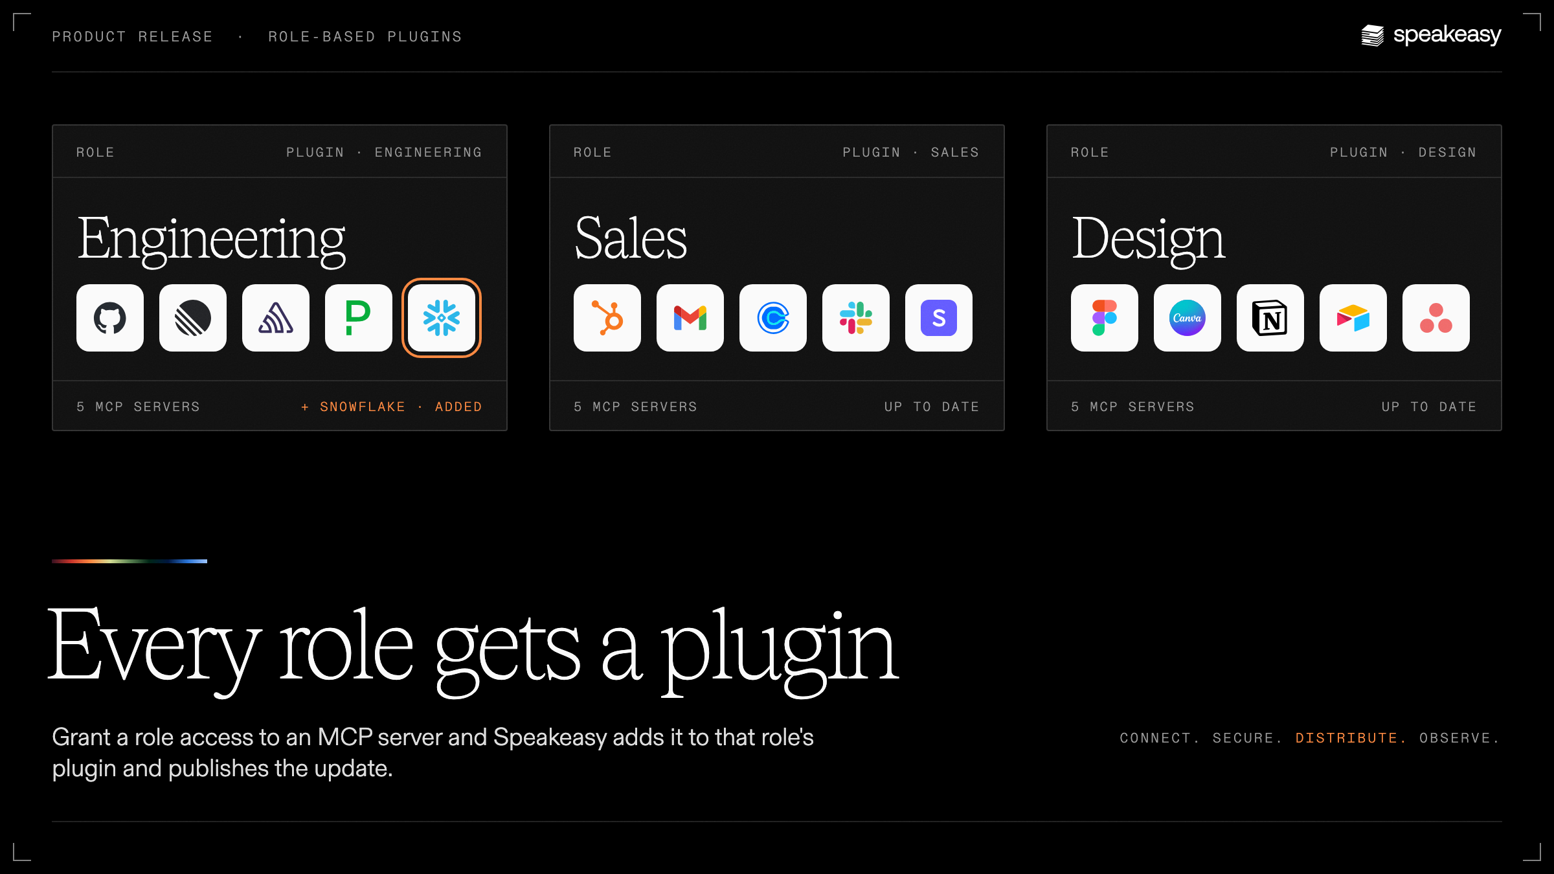Screen dimensions: 1554x874
Task: Click the 'ROLE' label in Sales card
Action: pyautogui.click(x=592, y=152)
